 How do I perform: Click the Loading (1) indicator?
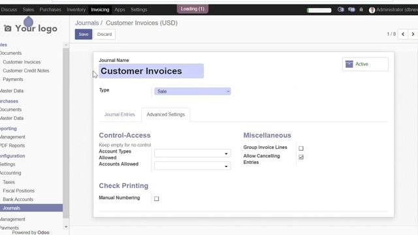coord(193,8)
